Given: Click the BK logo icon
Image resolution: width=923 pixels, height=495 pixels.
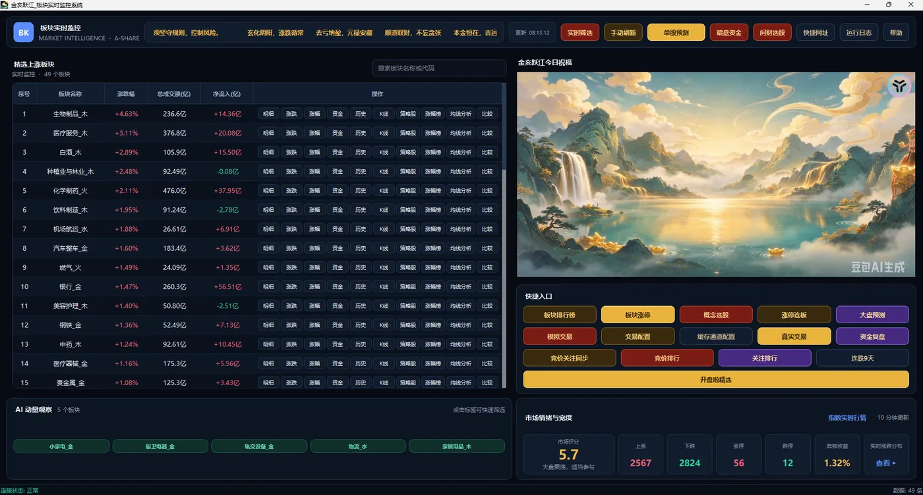Looking at the screenshot, I should tap(24, 32).
